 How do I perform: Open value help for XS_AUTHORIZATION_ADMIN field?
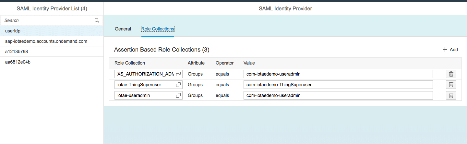[x=178, y=74]
